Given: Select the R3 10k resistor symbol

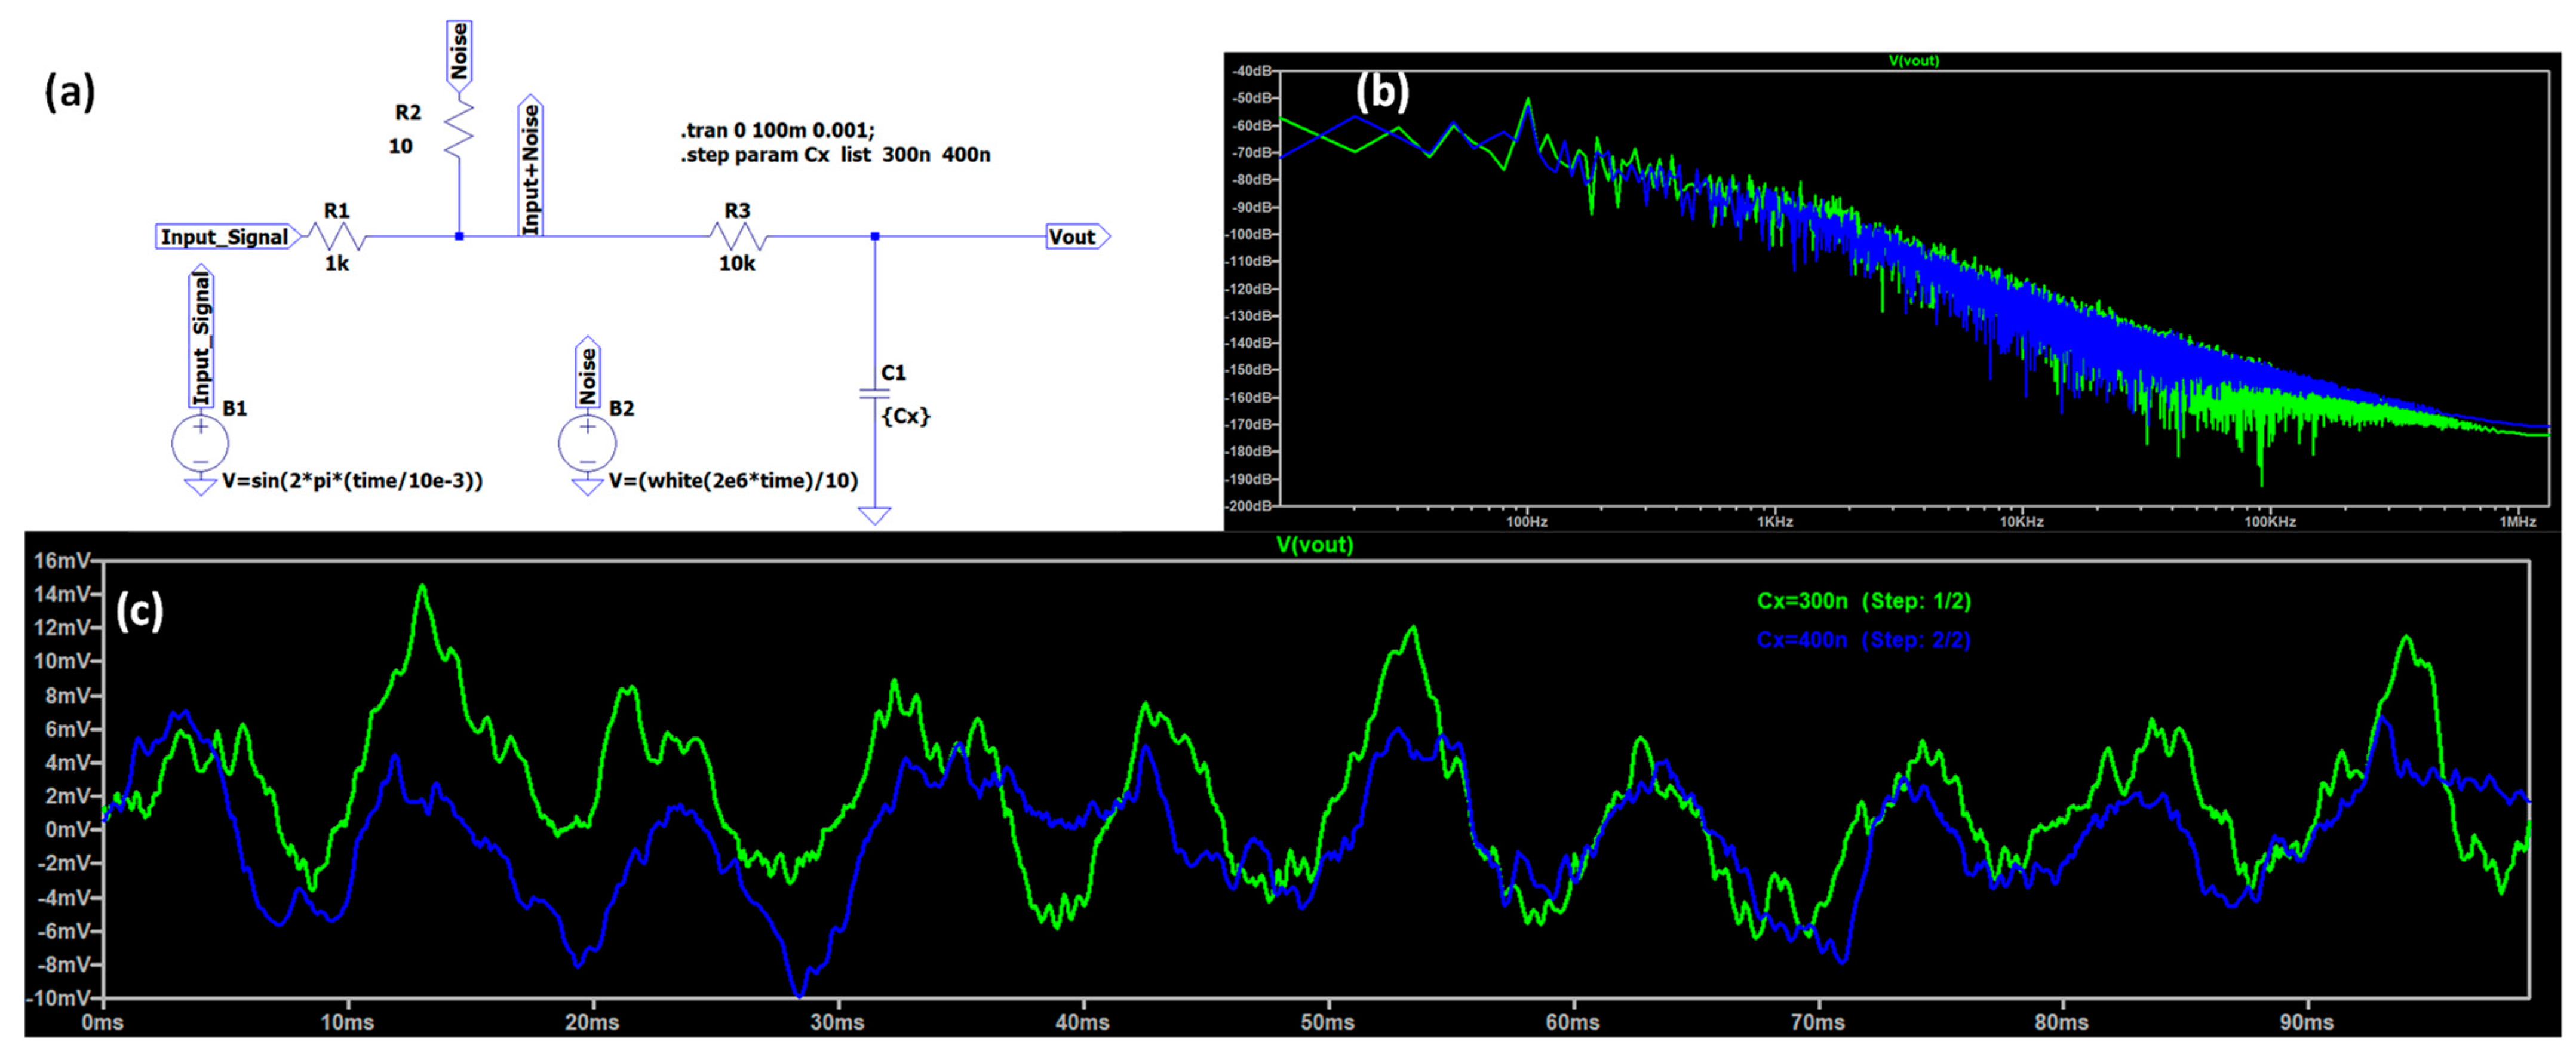Looking at the screenshot, I should coord(738,237).
